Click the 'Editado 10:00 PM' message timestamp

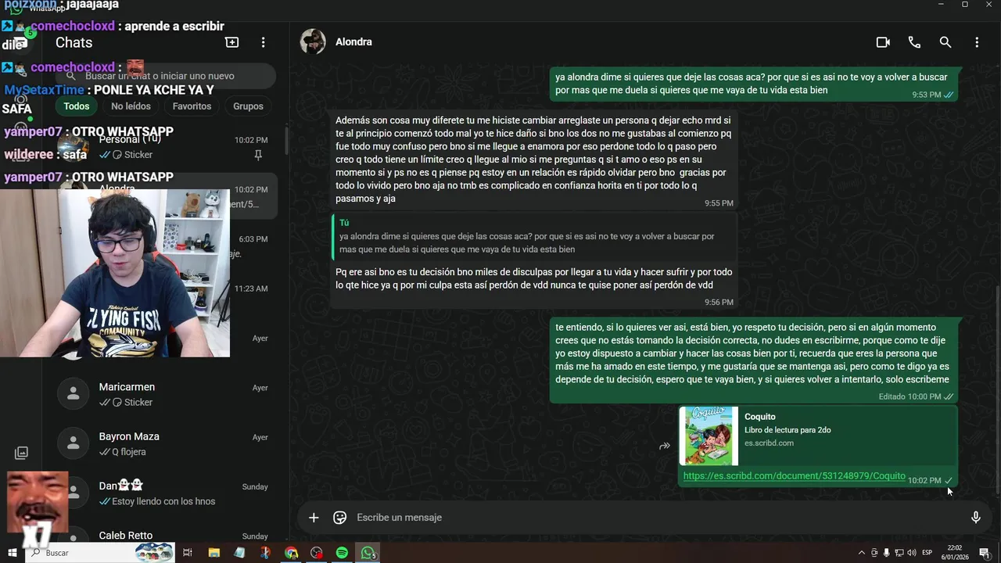[x=910, y=396]
